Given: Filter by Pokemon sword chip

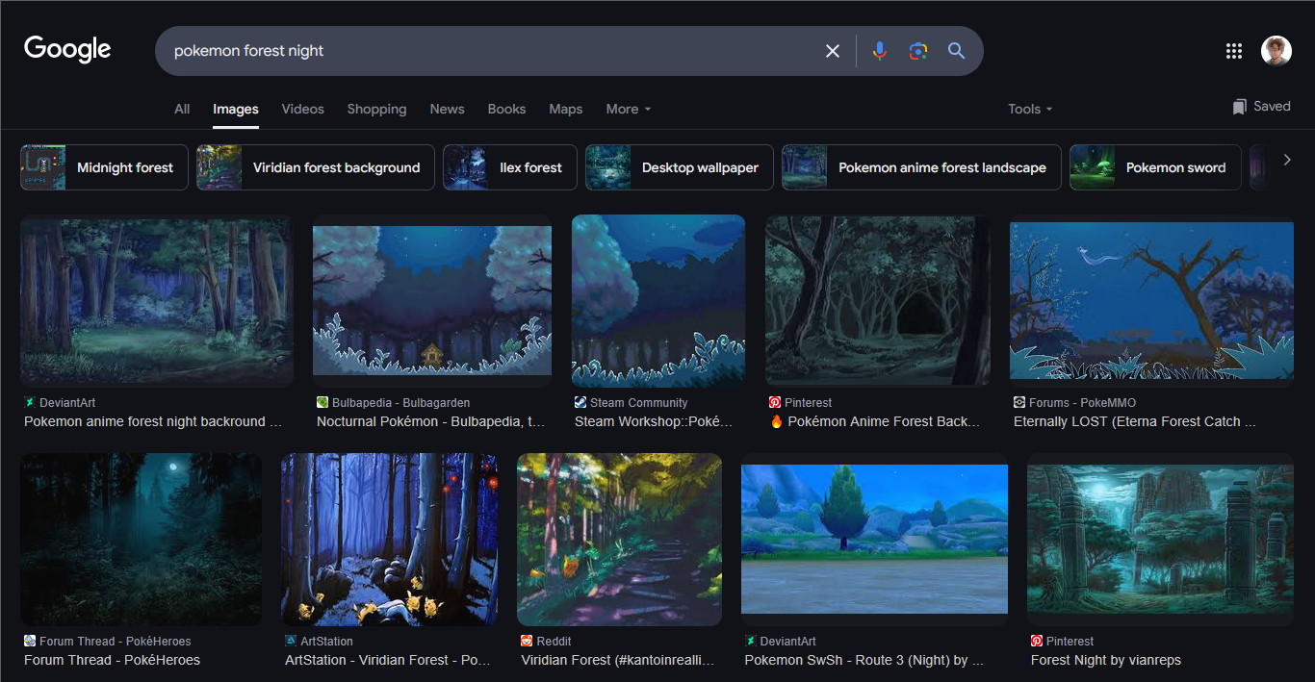Looking at the screenshot, I should pyautogui.click(x=1155, y=167).
